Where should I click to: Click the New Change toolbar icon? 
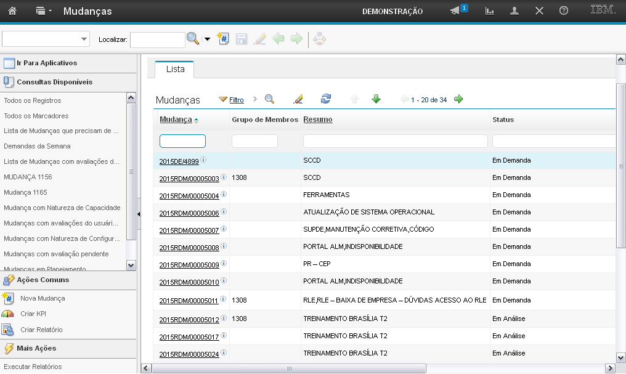click(223, 39)
